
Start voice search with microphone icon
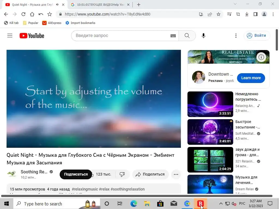pos(204,36)
